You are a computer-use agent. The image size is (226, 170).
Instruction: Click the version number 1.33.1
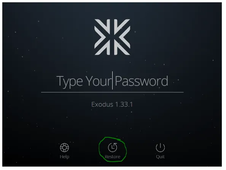124,104
